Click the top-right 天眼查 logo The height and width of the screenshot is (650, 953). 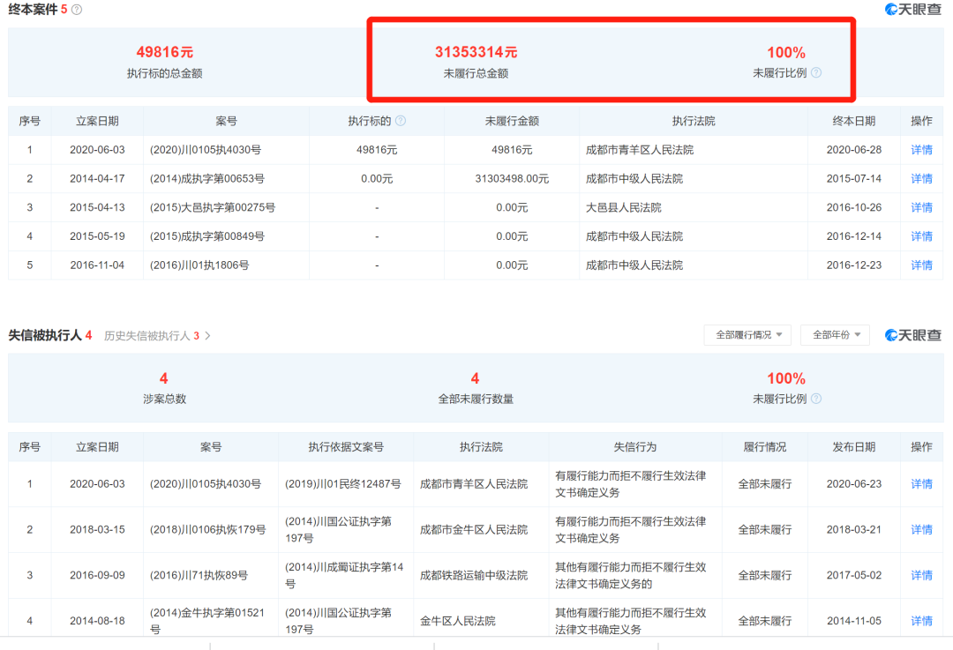(913, 10)
